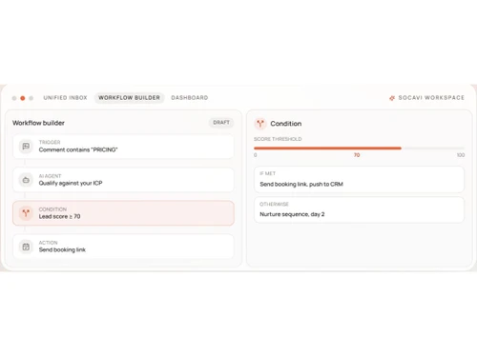Screen dimensions: 477x357
Task: Select the Send booking link action step
Action: [123, 247]
